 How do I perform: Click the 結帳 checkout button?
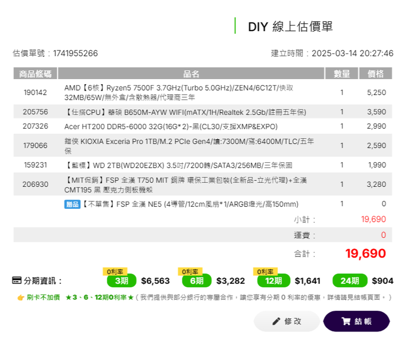point(356,321)
